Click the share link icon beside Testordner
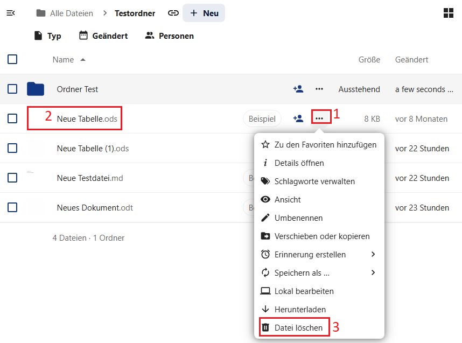 (x=173, y=13)
